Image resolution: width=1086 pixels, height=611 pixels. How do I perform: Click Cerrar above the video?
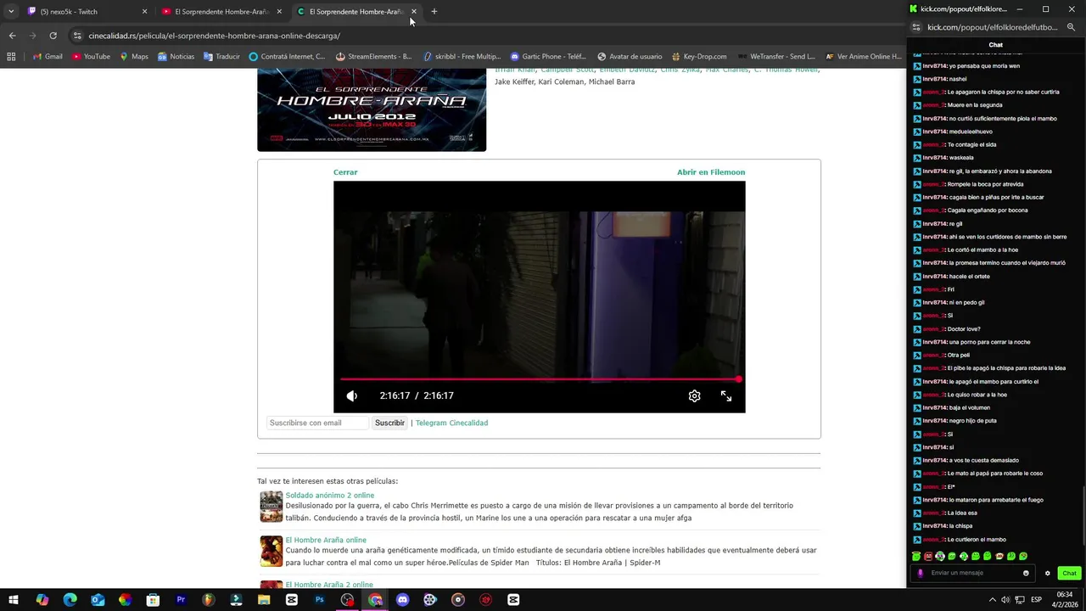pyautogui.click(x=345, y=172)
